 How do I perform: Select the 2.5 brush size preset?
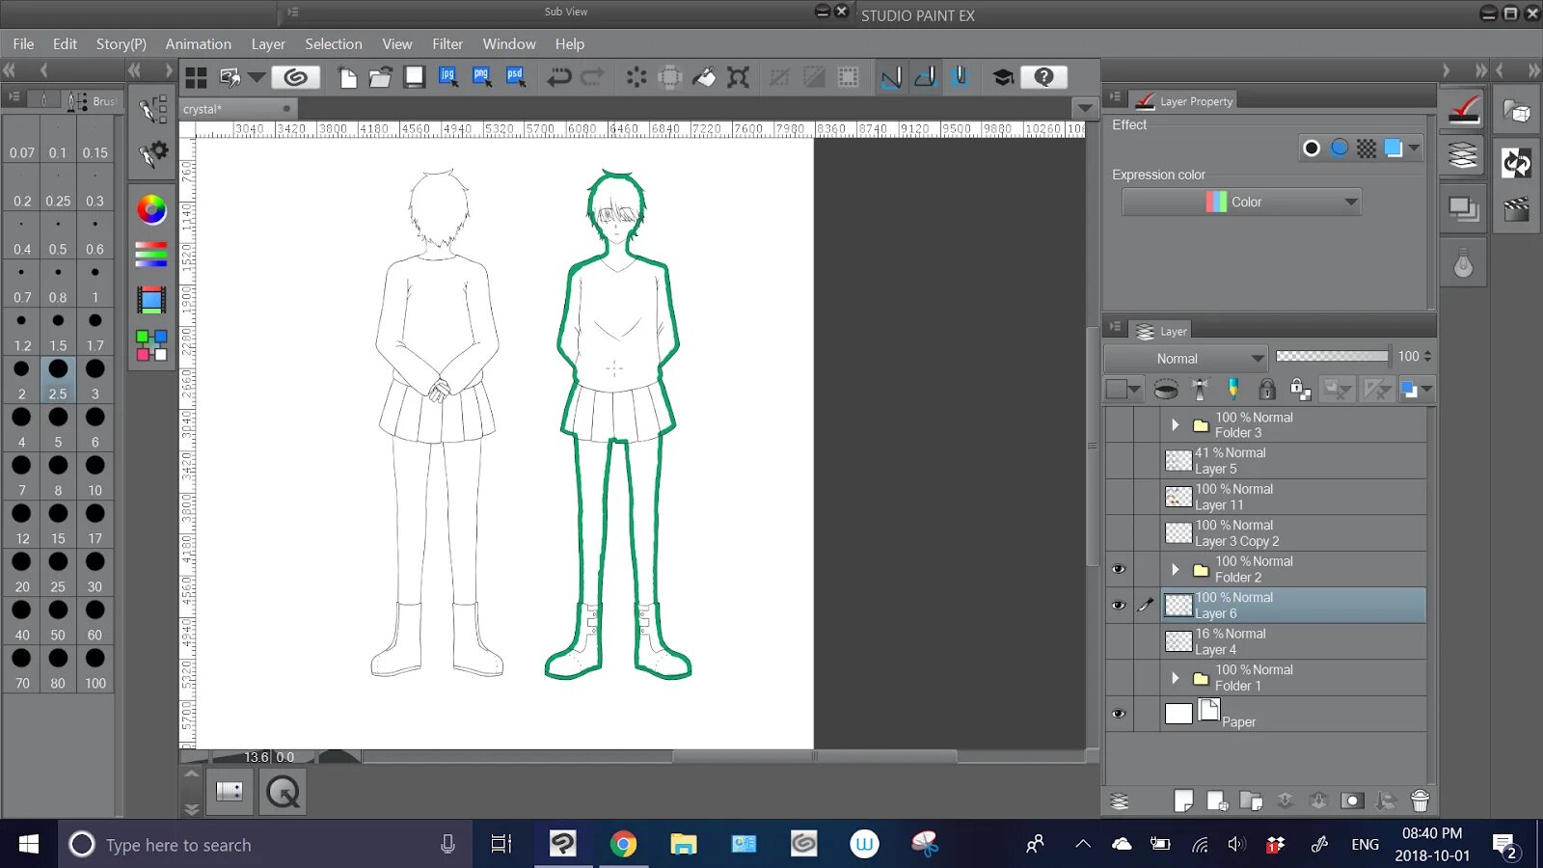tap(58, 378)
